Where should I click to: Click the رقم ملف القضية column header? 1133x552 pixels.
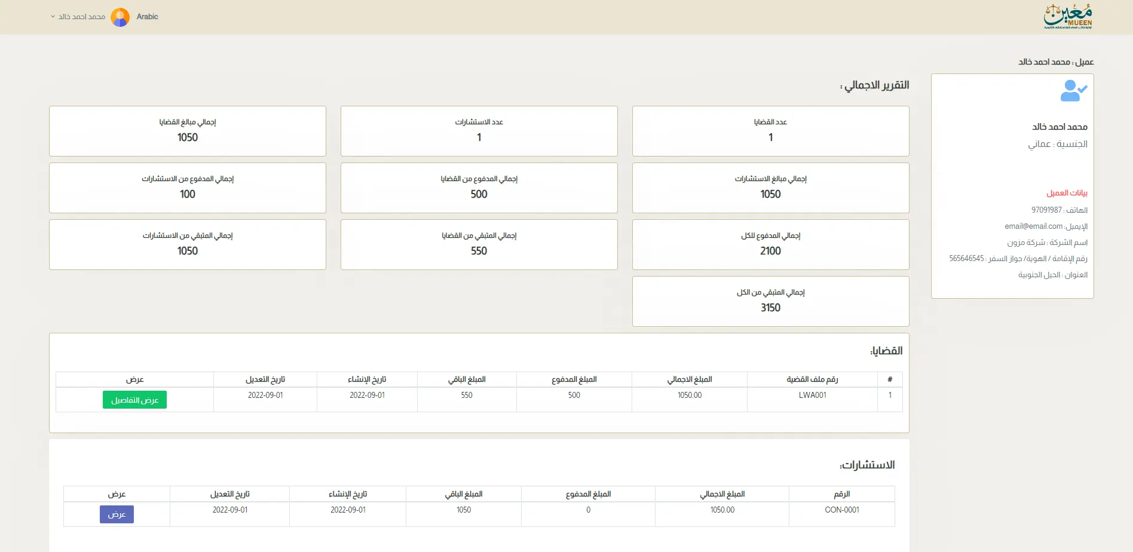click(x=812, y=379)
